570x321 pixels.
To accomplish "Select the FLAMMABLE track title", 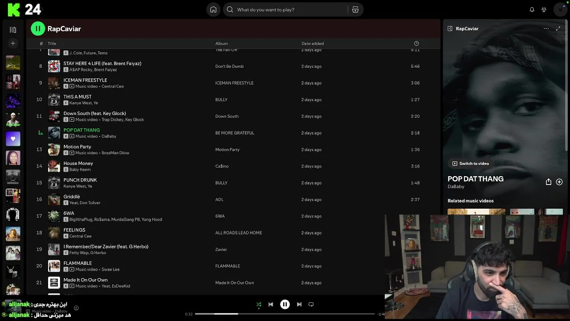I will coord(77,263).
